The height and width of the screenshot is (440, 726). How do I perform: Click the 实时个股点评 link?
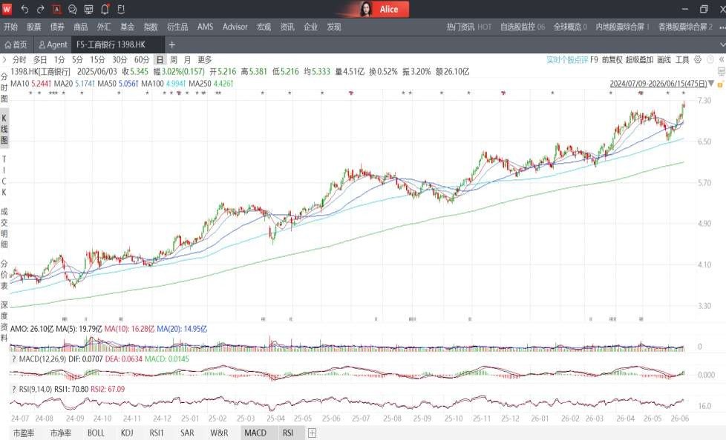tap(567, 59)
